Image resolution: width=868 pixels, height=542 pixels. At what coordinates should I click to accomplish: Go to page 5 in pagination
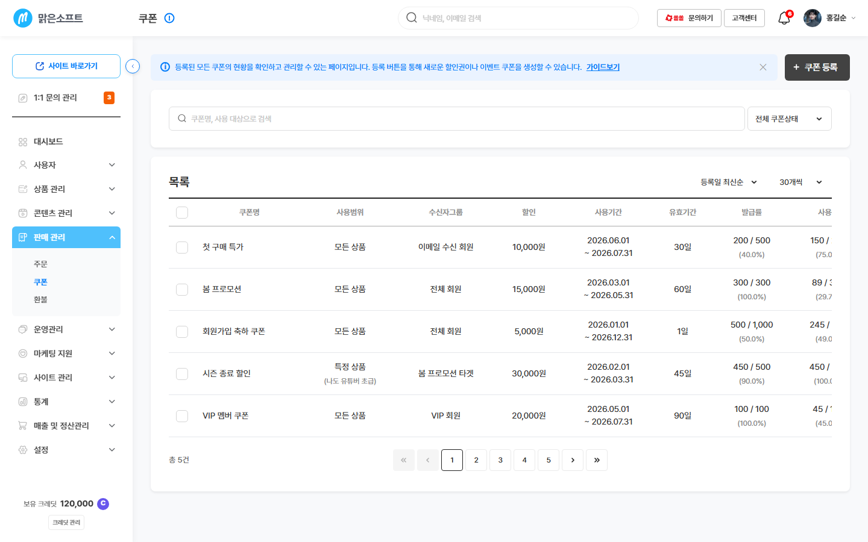pos(549,460)
